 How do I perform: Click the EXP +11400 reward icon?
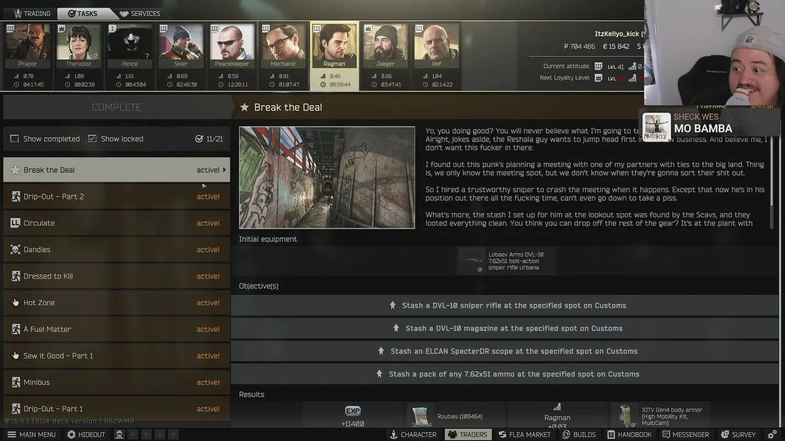tap(353, 411)
